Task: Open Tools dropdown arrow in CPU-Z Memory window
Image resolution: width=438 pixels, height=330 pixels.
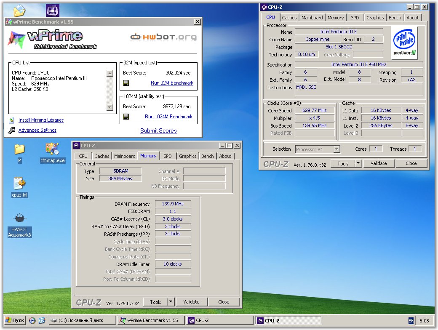Action: 171,302
